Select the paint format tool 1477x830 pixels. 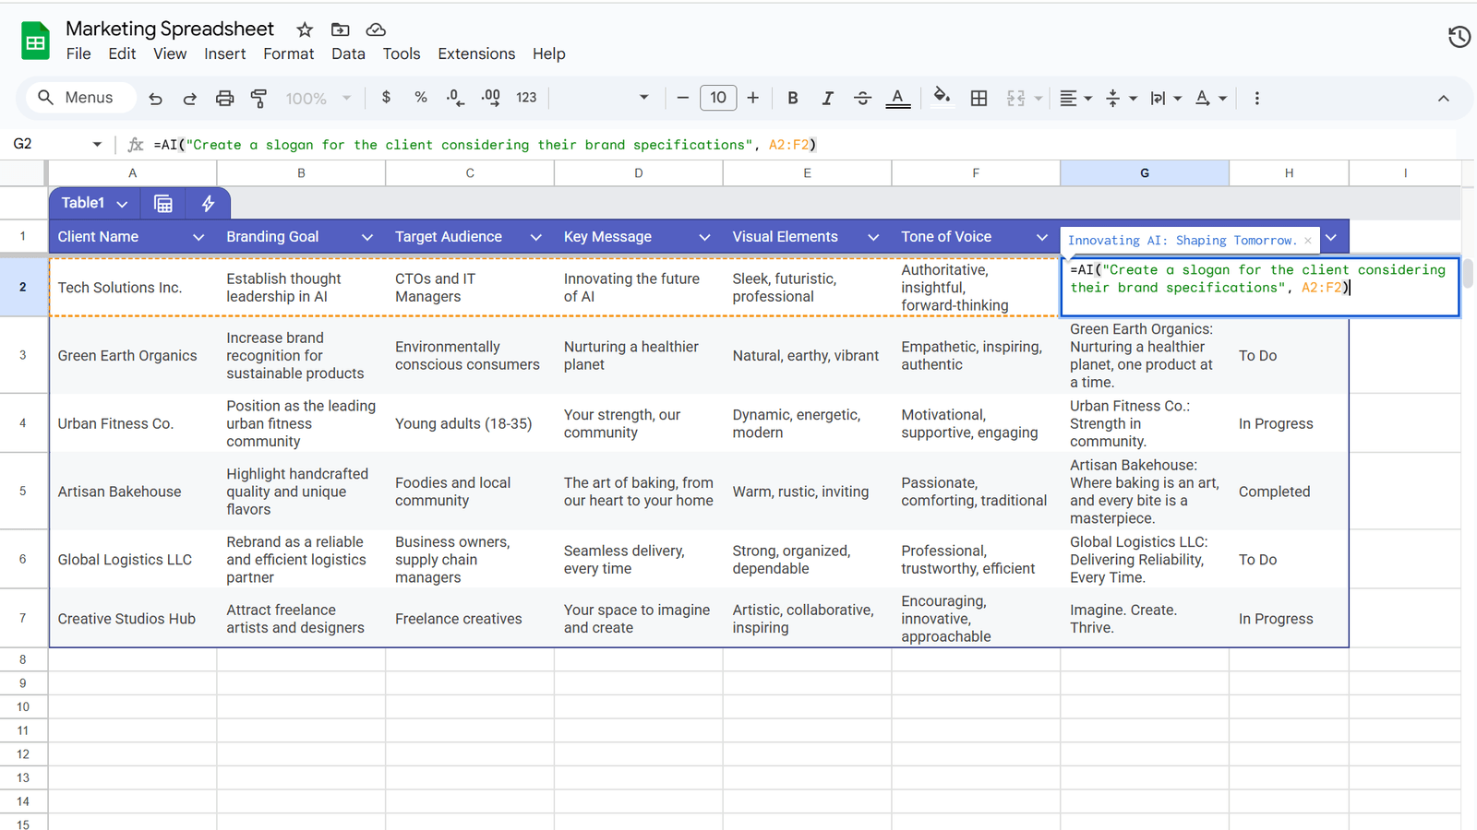(259, 97)
